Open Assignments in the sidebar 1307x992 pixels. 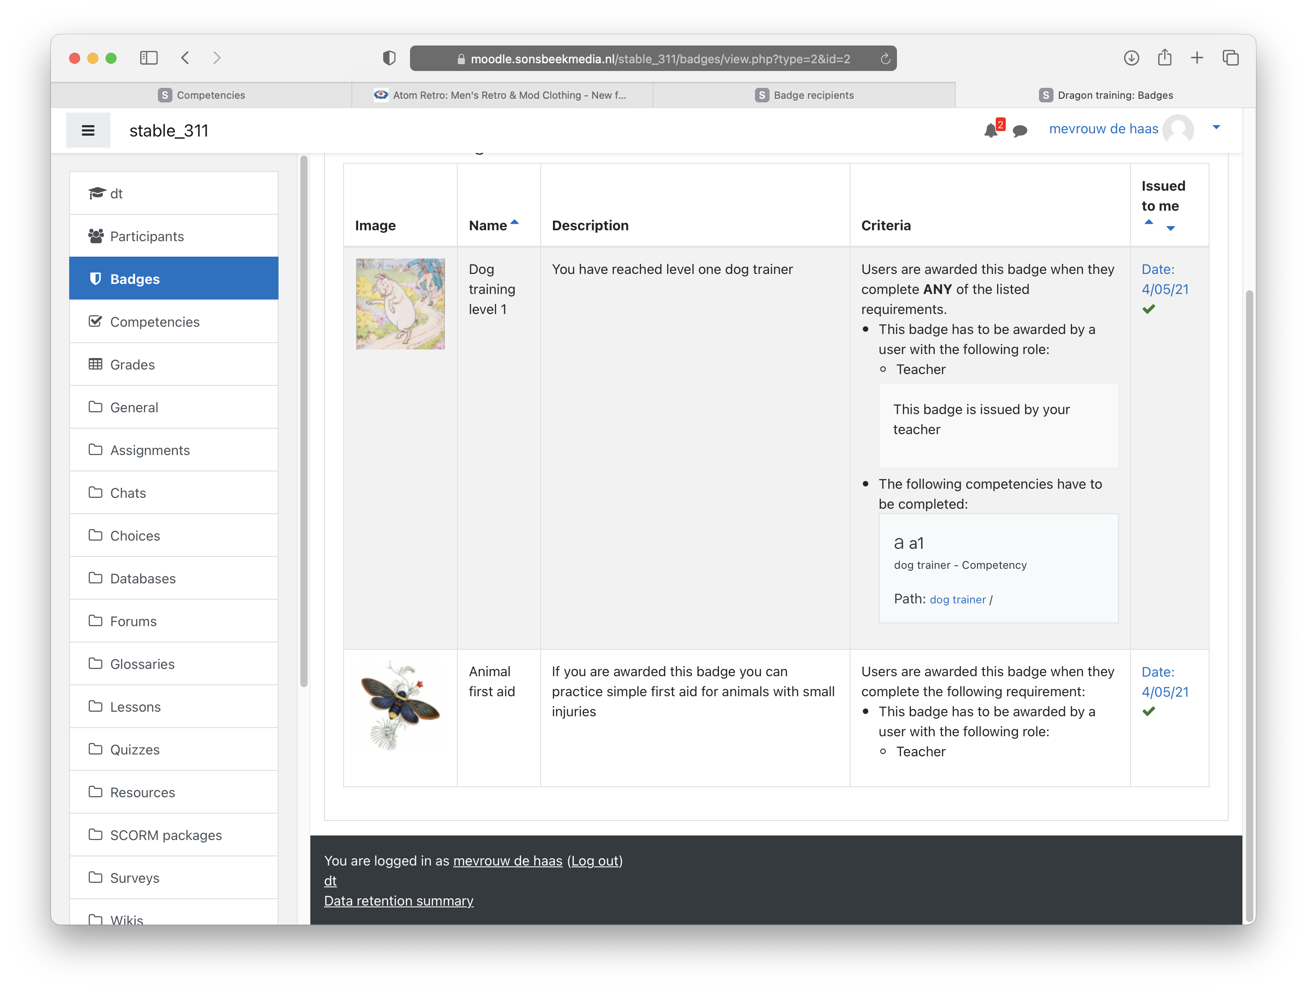pos(174,450)
